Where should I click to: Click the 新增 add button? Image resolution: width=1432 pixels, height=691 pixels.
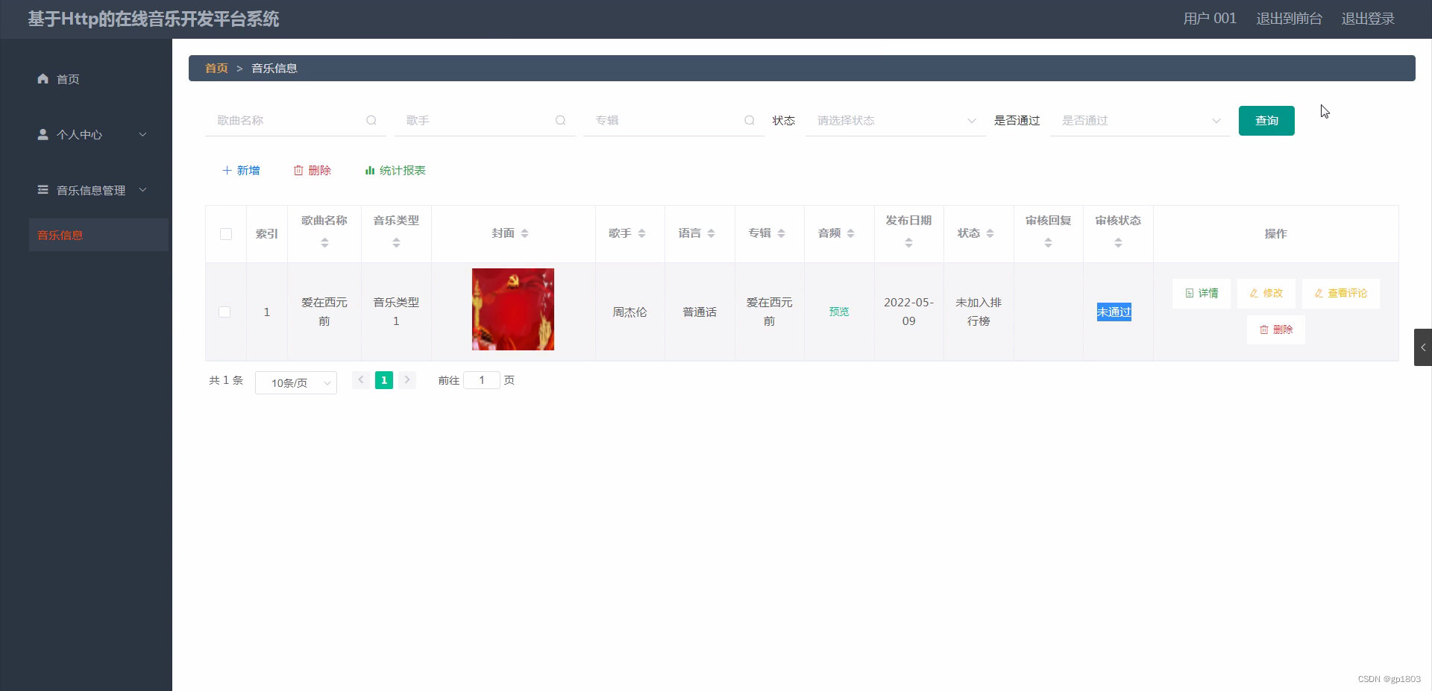coord(241,170)
